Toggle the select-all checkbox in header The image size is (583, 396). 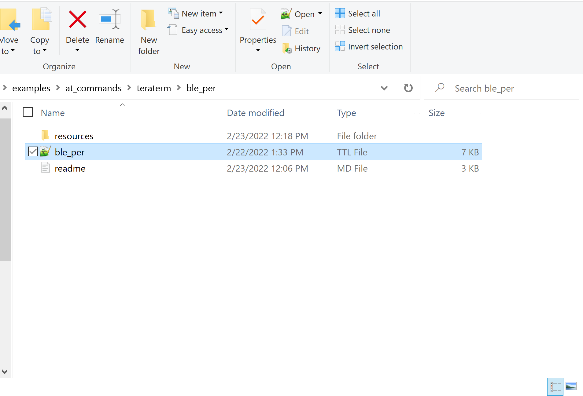[28, 112]
